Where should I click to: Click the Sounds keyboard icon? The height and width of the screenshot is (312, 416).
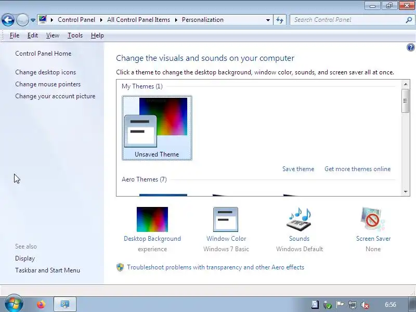[299, 219]
